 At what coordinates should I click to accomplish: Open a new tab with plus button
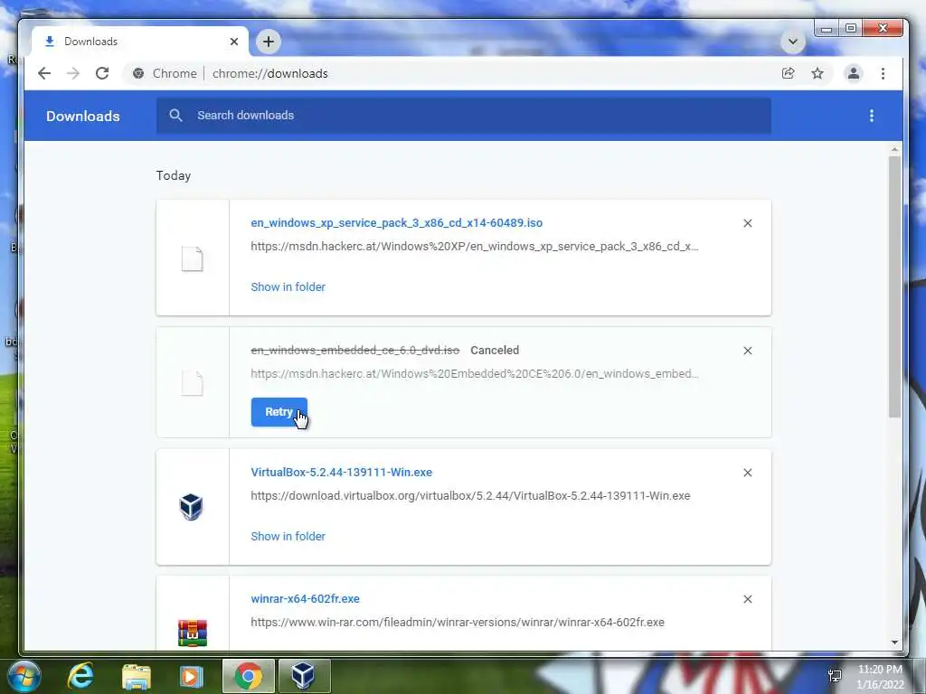pos(268,42)
